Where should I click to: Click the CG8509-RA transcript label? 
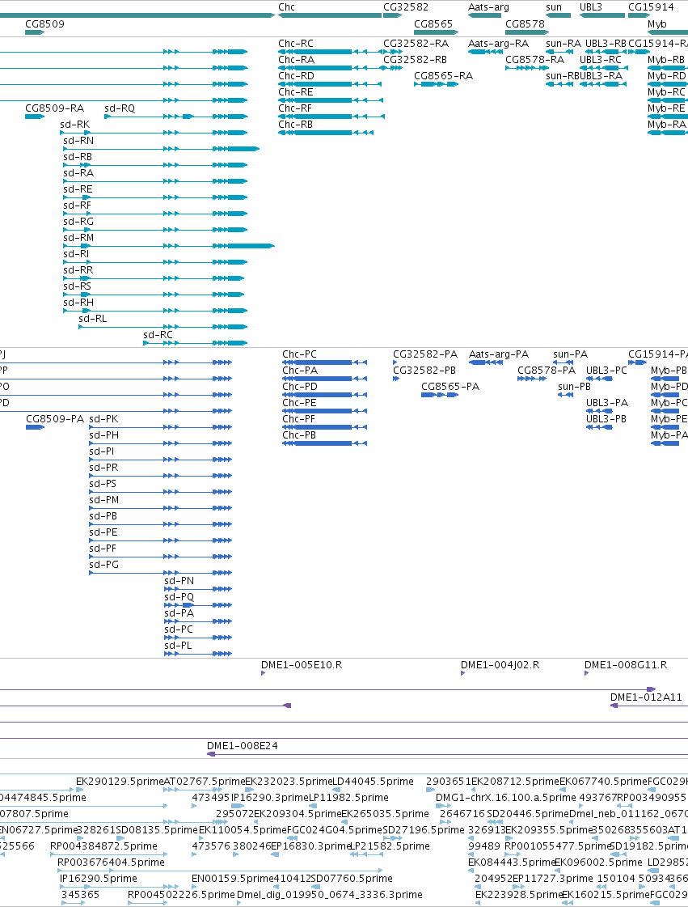[x=54, y=108]
